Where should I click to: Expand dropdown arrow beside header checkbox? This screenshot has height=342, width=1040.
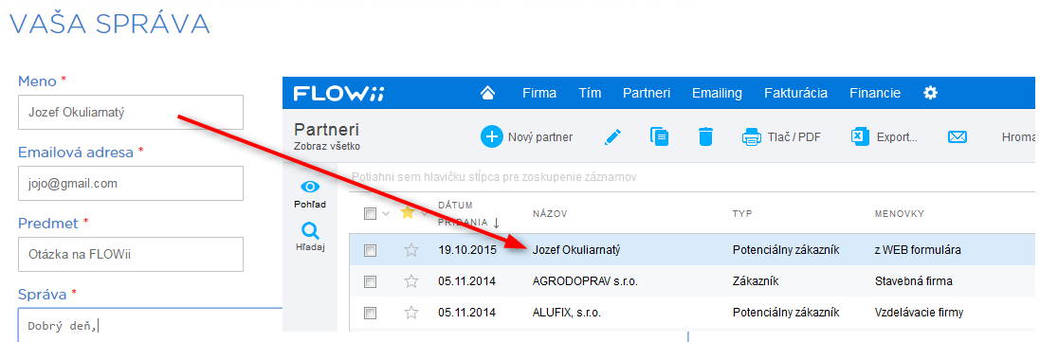(x=385, y=213)
